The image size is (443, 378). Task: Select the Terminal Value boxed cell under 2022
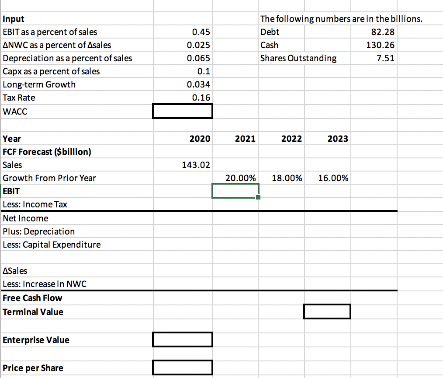click(x=327, y=311)
